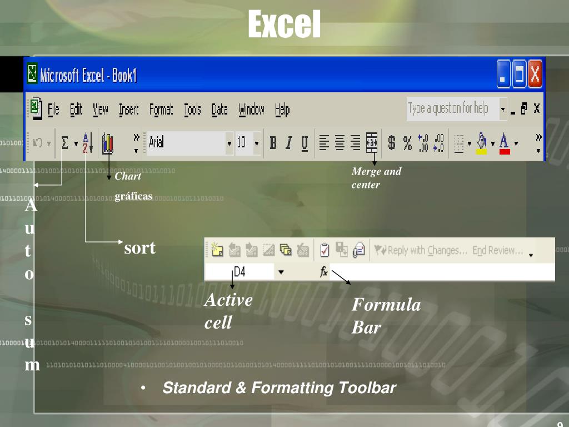The width and height of the screenshot is (569, 427).
Task: Click the Excel logo in title bar
Action: coord(32,73)
